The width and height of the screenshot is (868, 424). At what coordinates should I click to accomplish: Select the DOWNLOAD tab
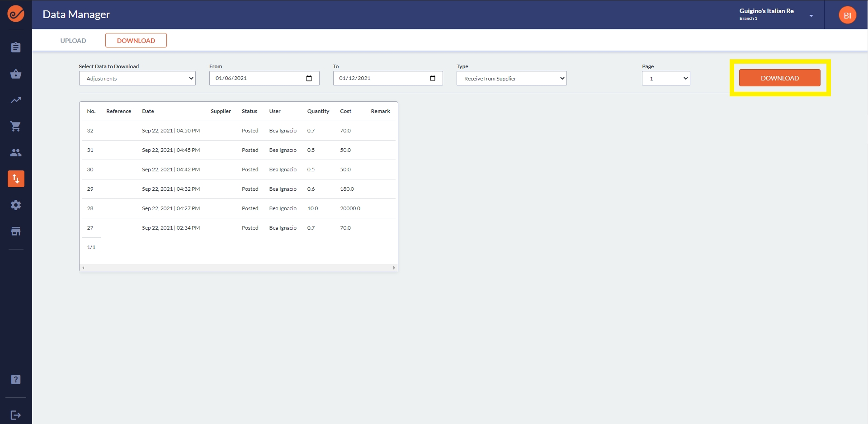(x=136, y=41)
